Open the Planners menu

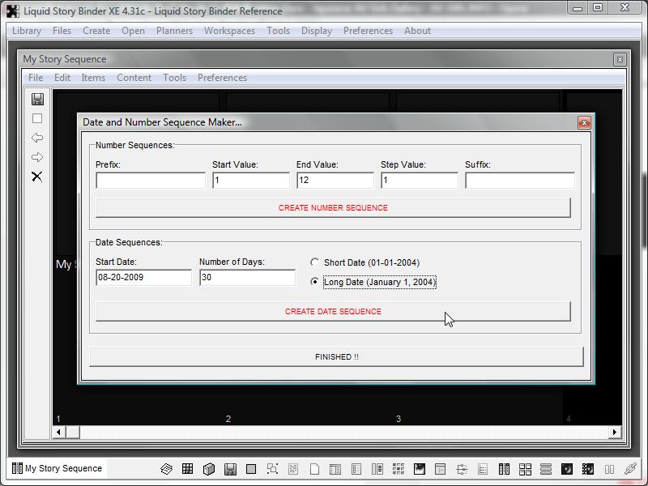tap(174, 31)
